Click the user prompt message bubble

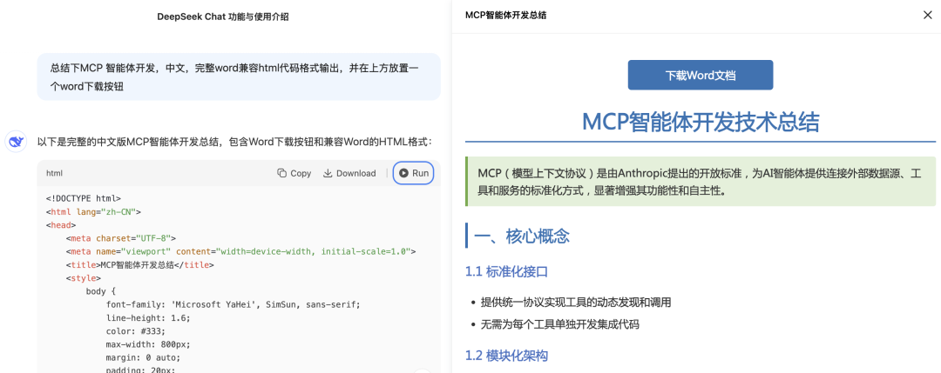pyautogui.click(x=239, y=77)
